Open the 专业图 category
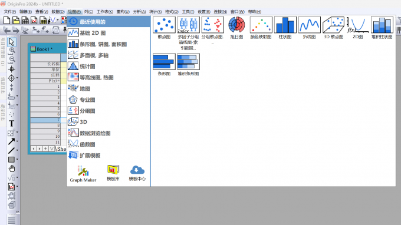 click(109, 100)
